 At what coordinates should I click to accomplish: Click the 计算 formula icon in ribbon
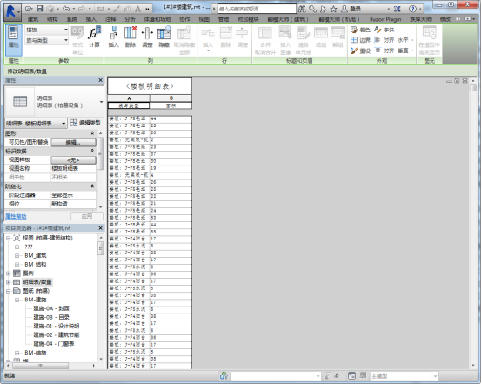[94, 37]
